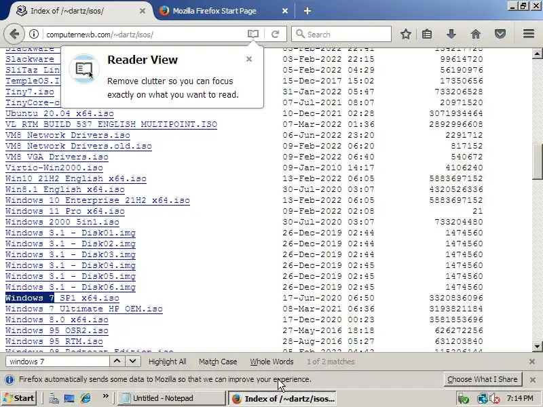Dismiss the Firefox data notification bar
The width and height of the screenshot is (543, 407).
coord(533,380)
